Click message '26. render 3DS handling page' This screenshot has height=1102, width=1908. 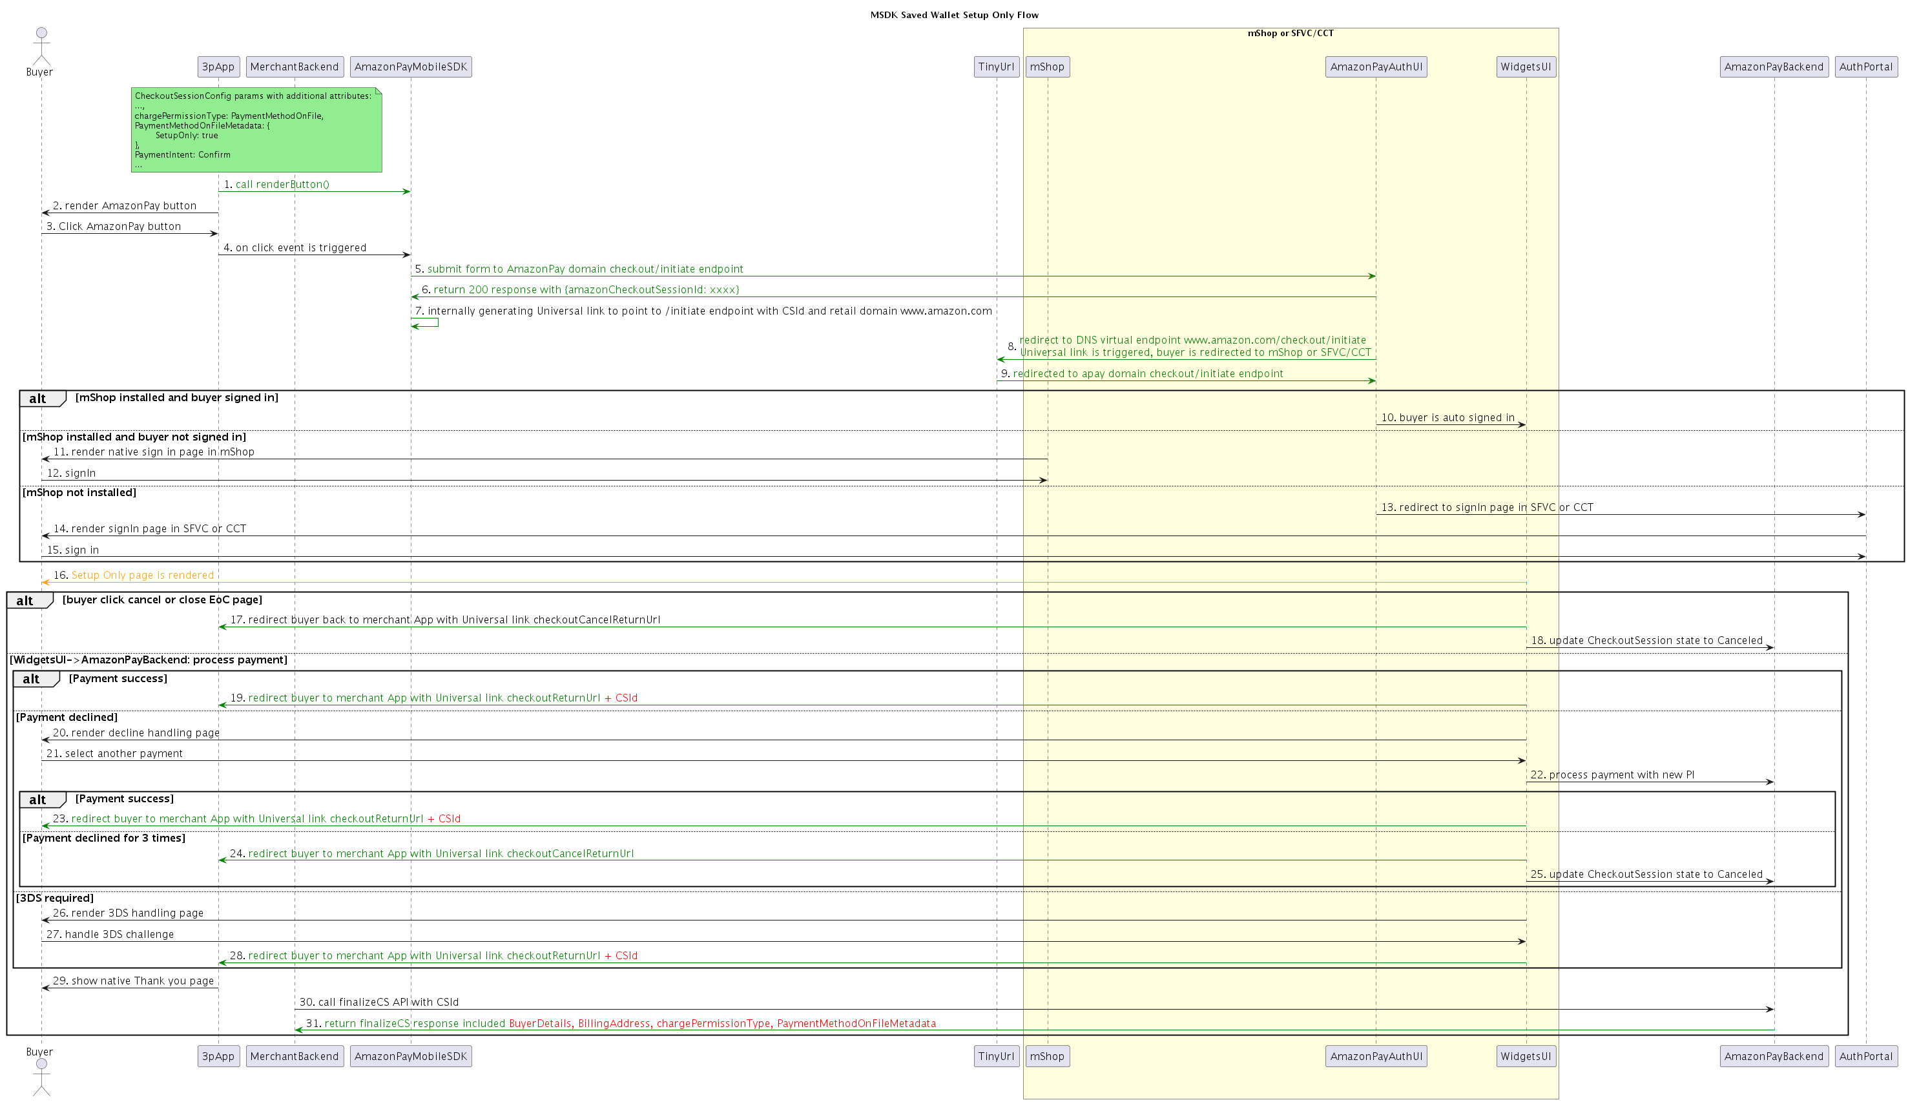tap(128, 913)
